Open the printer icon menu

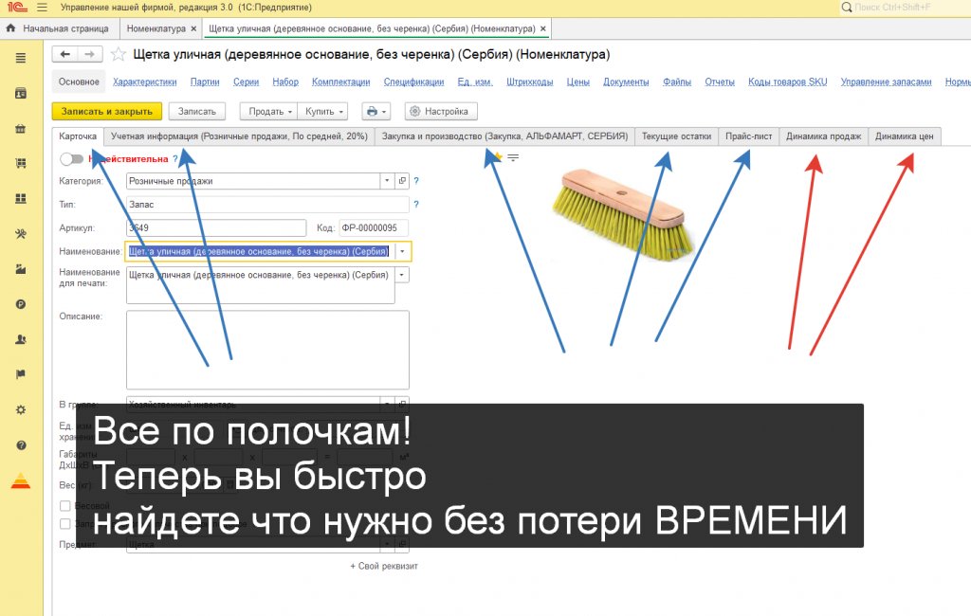(x=376, y=112)
